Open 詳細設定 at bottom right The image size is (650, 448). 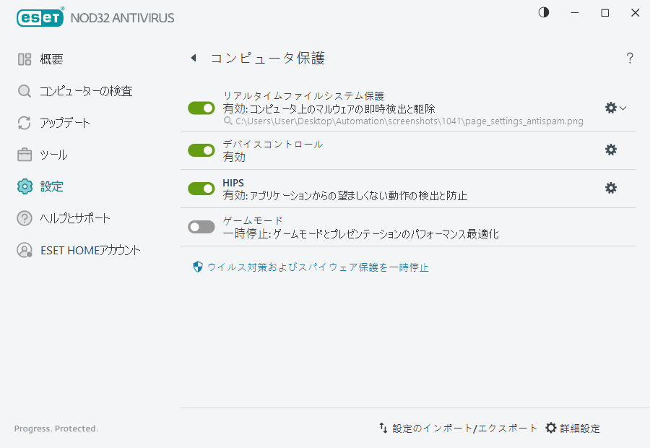click(x=575, y=428)
